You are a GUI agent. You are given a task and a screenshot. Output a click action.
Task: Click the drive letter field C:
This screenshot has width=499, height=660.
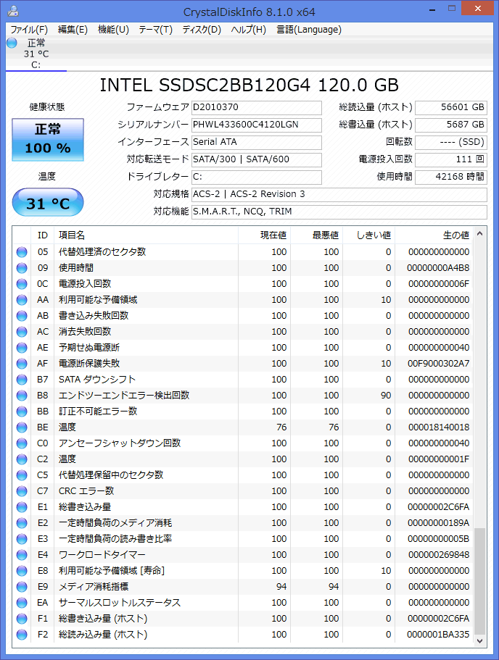click(x=256, y=177)
